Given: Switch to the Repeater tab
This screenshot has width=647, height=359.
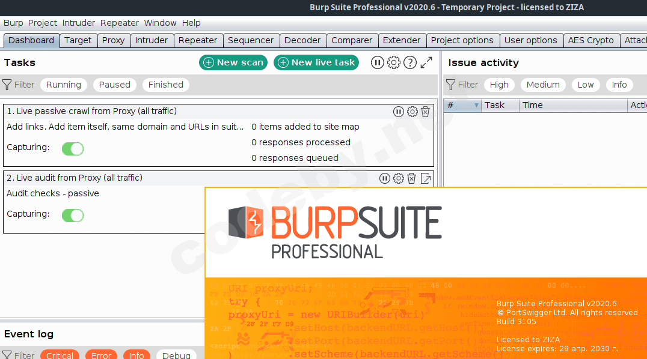Looking at the screenshot, I should coord(198,40).
